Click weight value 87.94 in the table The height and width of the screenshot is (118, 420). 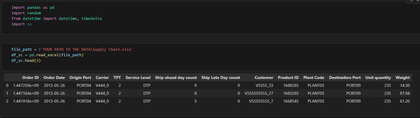[404, 93]
